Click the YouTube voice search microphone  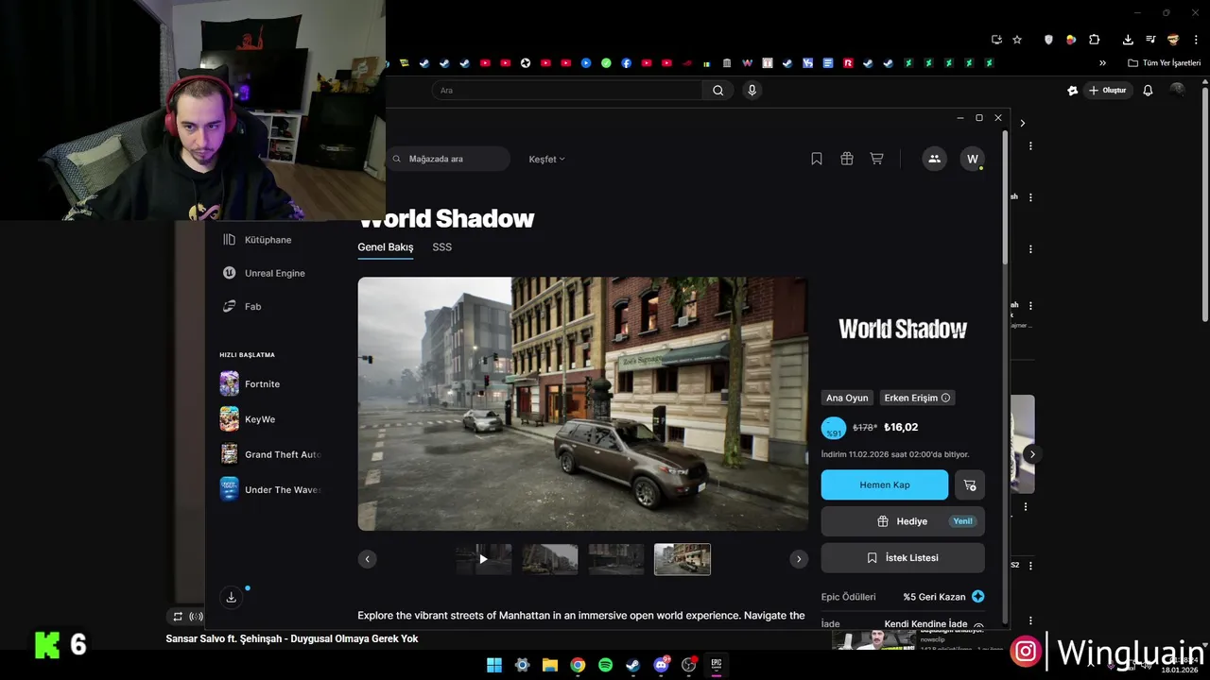[752, 90]
